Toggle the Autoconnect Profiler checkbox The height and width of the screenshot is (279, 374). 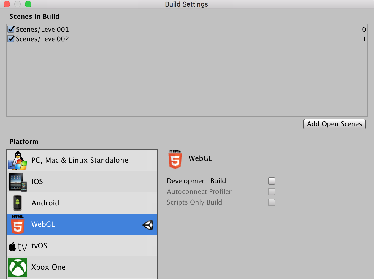point(272,192)
